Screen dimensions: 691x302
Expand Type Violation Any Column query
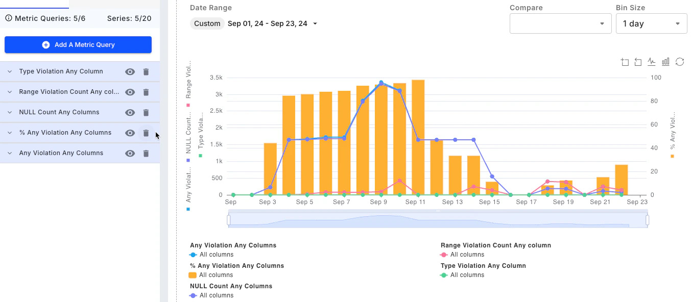coord(10,72)
